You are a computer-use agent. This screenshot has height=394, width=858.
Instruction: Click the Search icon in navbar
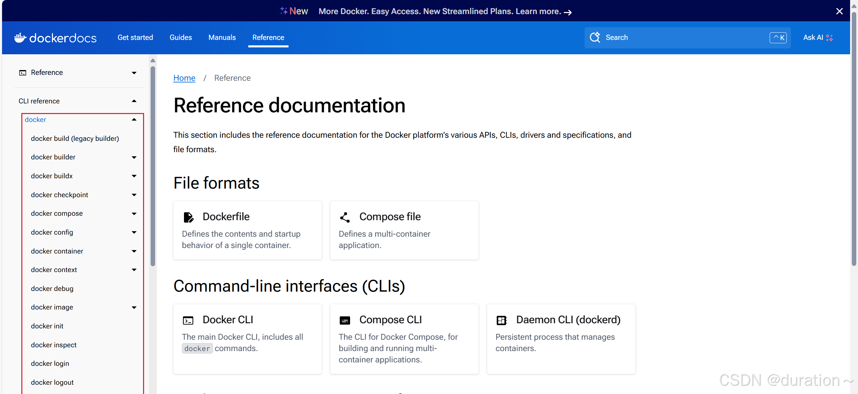pos(596,37)
